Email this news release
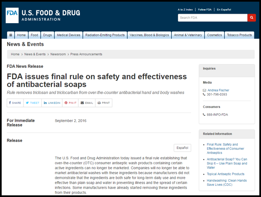Viewport: 261px width, 197px height. click(x=87, y=103)
